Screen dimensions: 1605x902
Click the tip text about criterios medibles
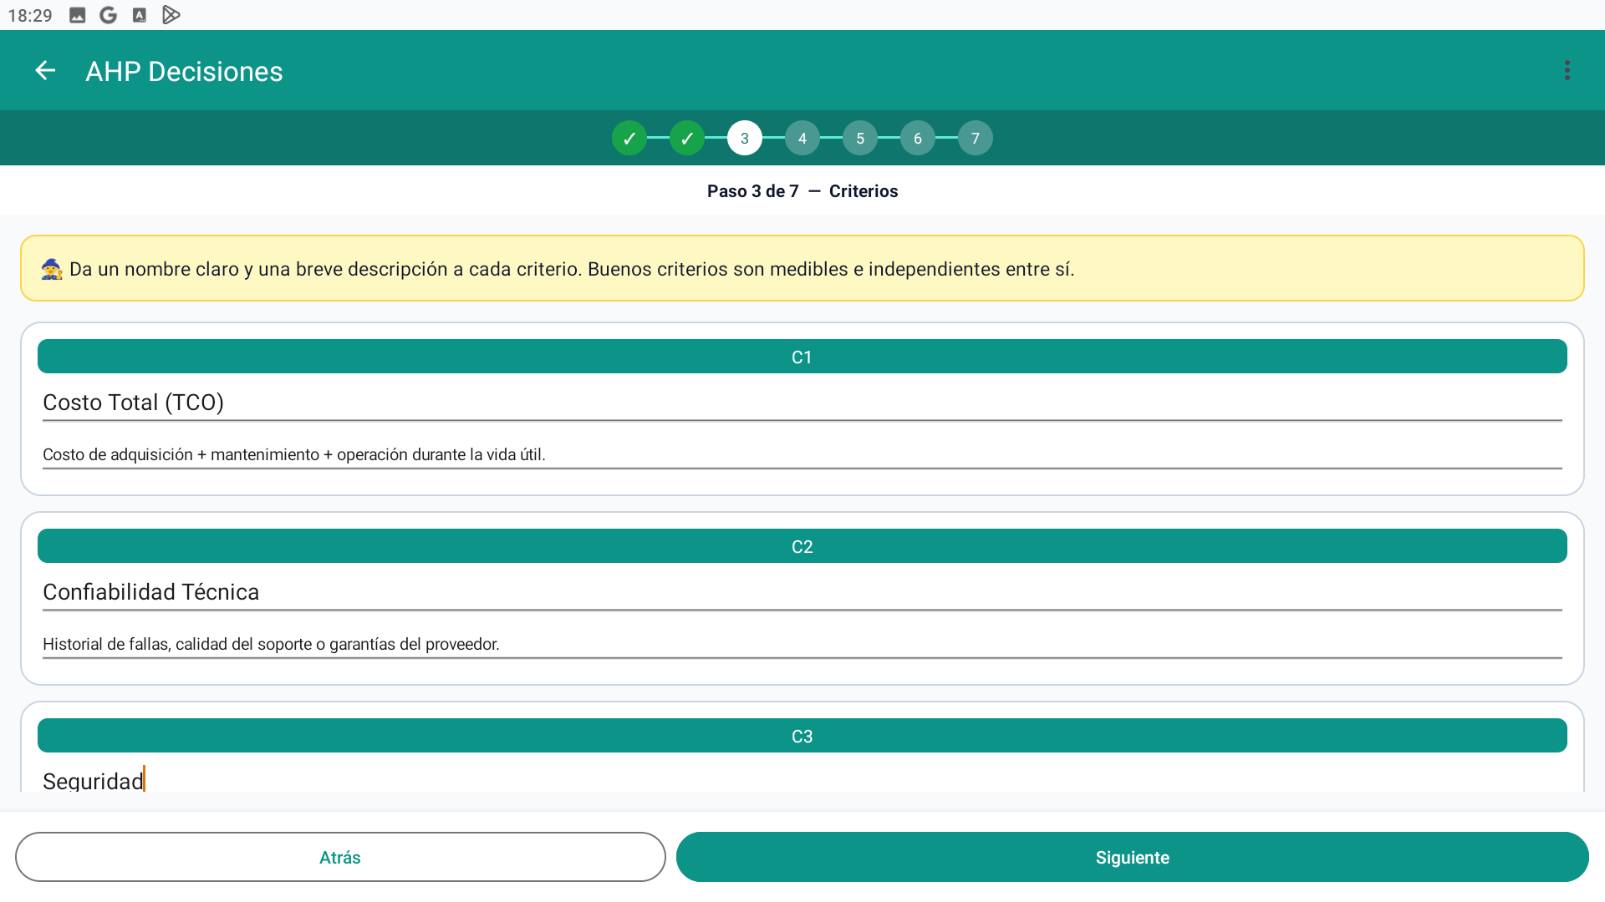click(x=572, y=269)
